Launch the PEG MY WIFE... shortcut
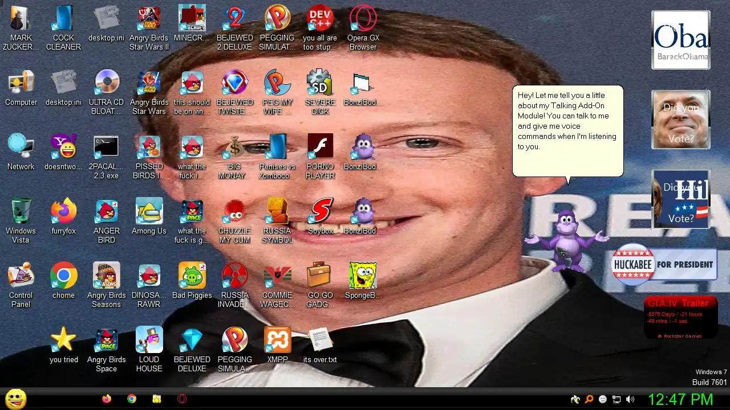730x410 pixels. pos(277,93)
